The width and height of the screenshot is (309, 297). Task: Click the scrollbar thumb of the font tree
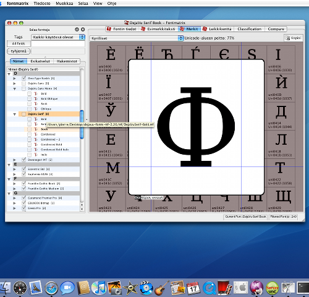[x=82, y=124]
